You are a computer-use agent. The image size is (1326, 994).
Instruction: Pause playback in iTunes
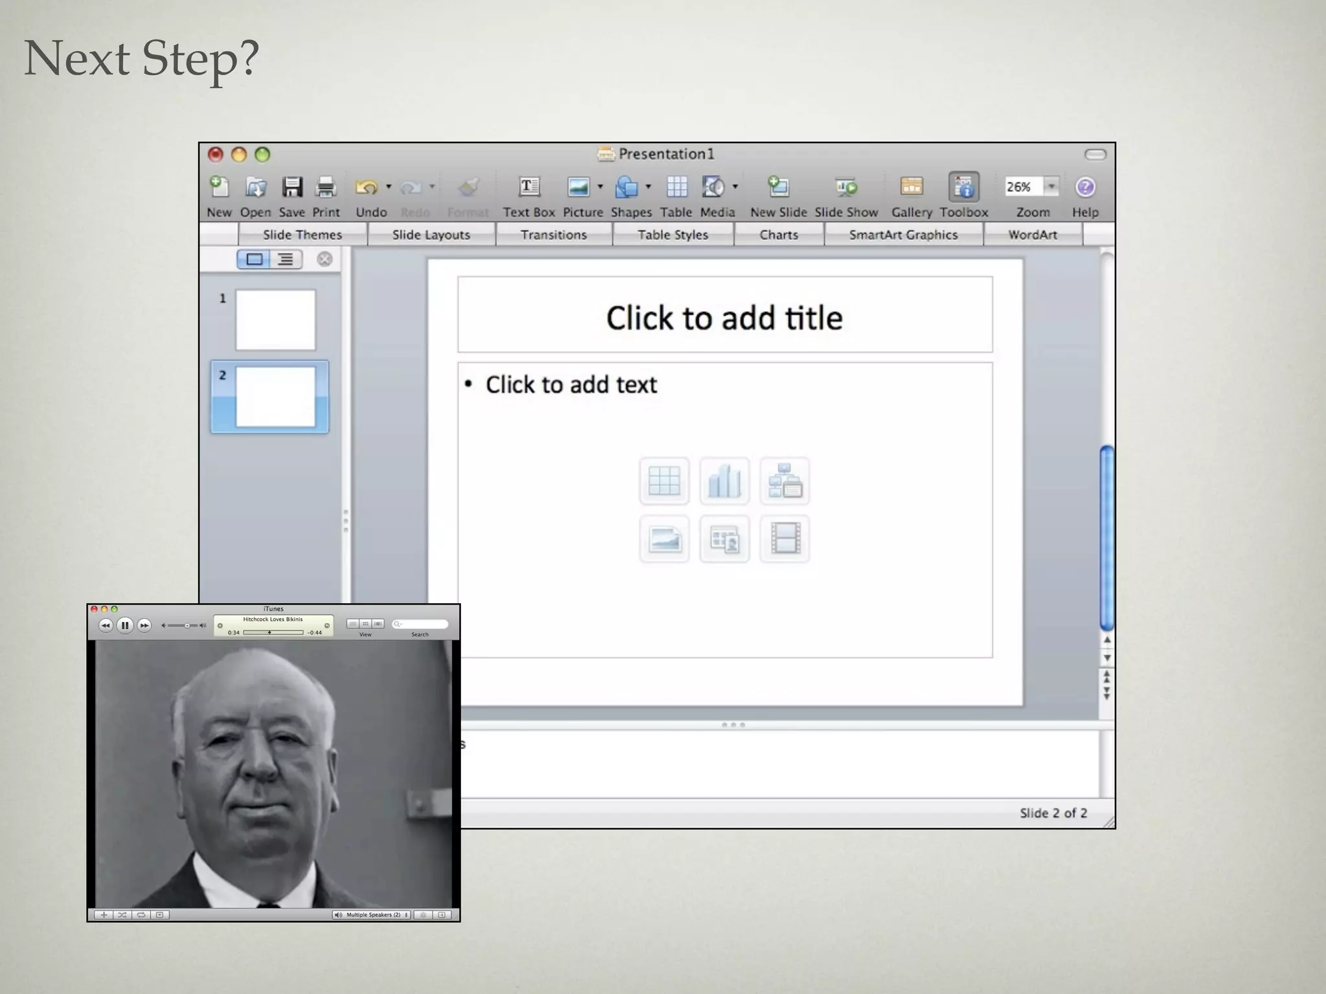click(x=125, y=625)
